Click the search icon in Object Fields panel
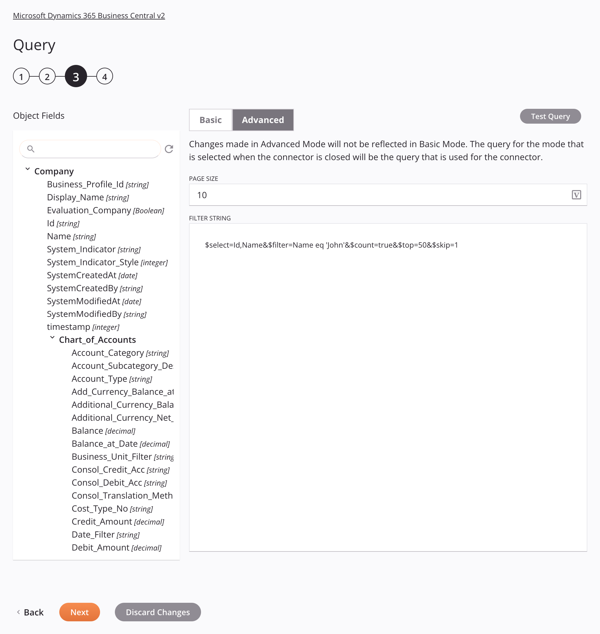Viewport: 600px width, 634px height. click(31, 149)
